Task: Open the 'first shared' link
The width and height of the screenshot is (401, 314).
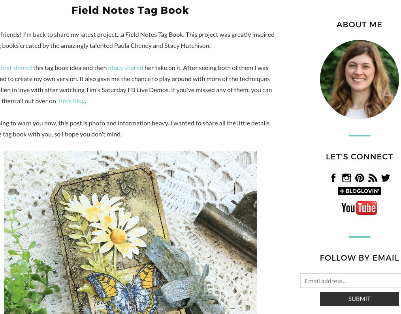Action: pyautogui.click(x=16, y=68)
